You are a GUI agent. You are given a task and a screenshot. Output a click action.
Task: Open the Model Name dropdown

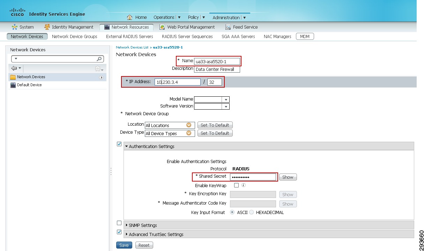click(x=226, y=99)
